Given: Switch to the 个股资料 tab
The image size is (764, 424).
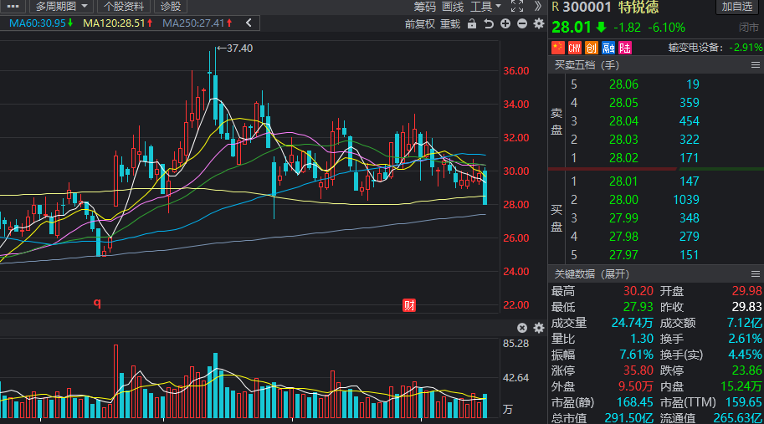Looking at the screenshot, I should [123, 6].
